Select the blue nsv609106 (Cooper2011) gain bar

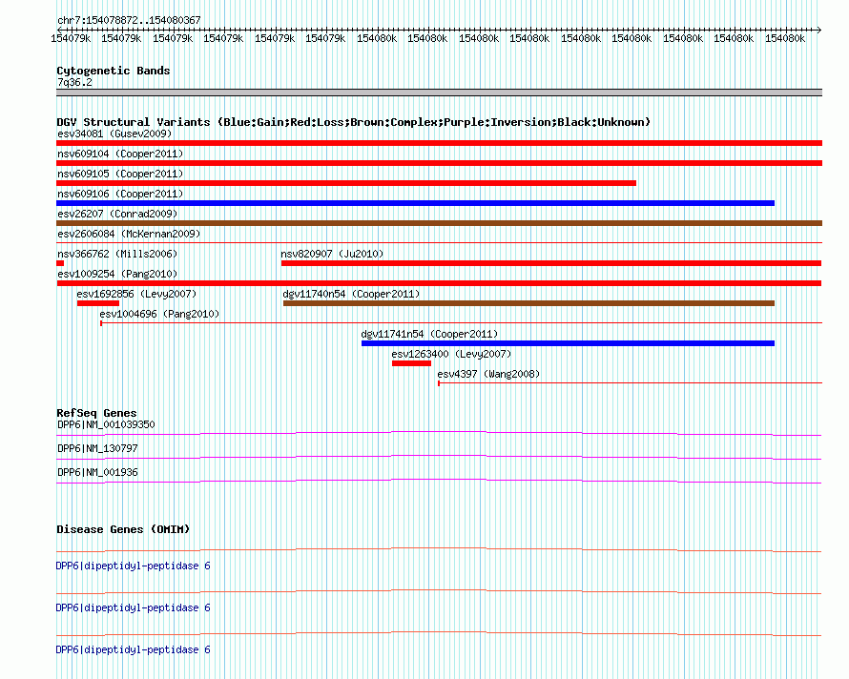(415, 203)
